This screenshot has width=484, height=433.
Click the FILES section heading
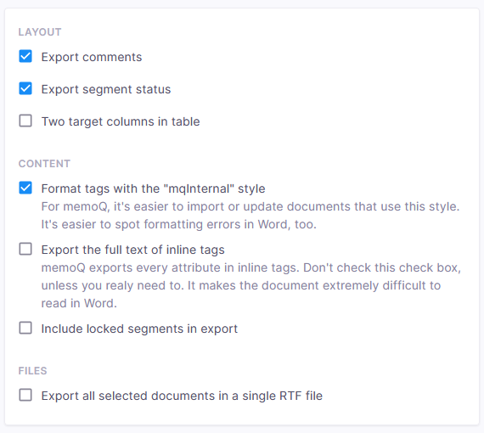click(33, 371)
